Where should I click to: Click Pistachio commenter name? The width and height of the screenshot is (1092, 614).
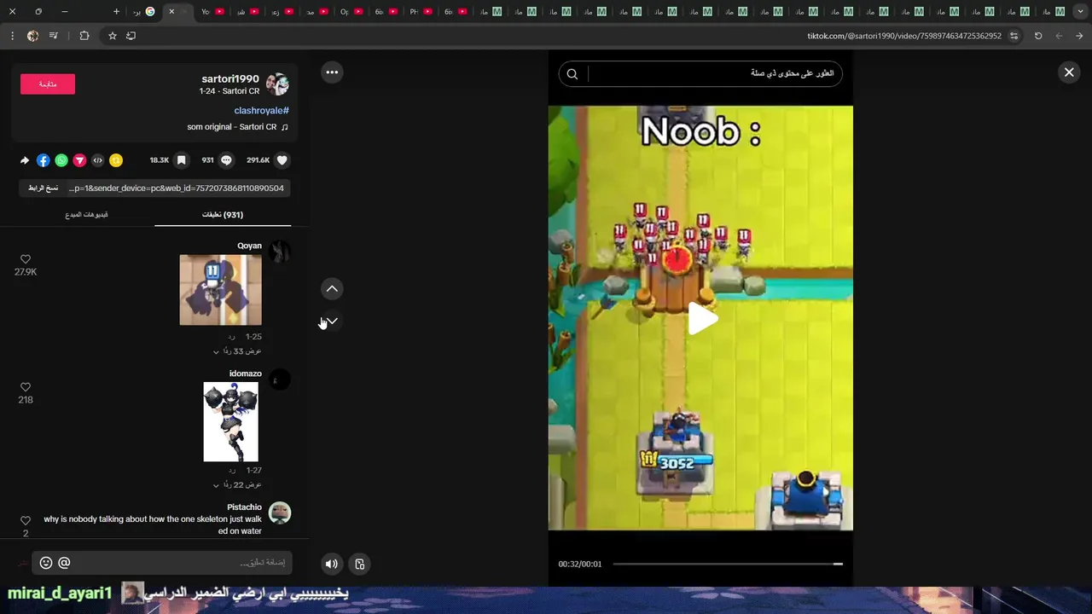click(x=244, y=507)
